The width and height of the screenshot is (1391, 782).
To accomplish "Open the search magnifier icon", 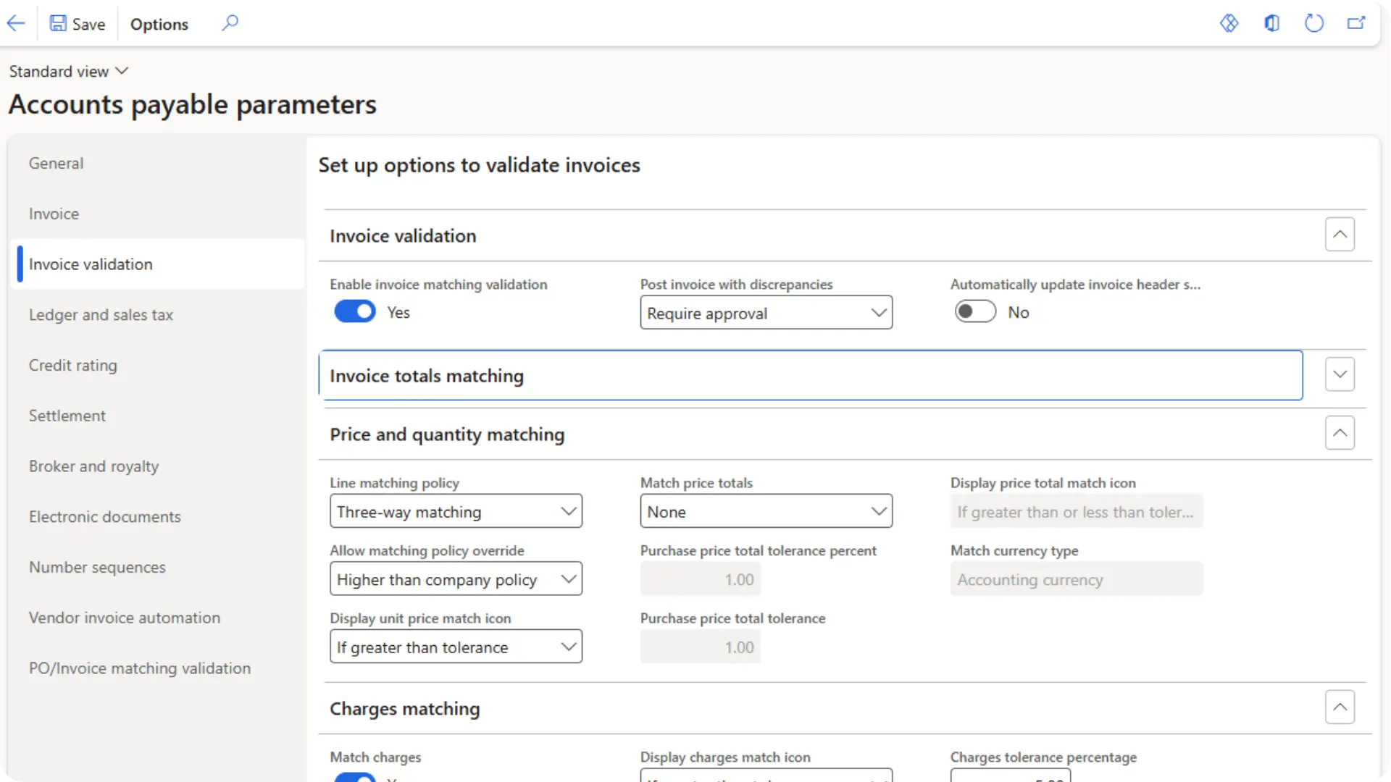I will (230, 23).
